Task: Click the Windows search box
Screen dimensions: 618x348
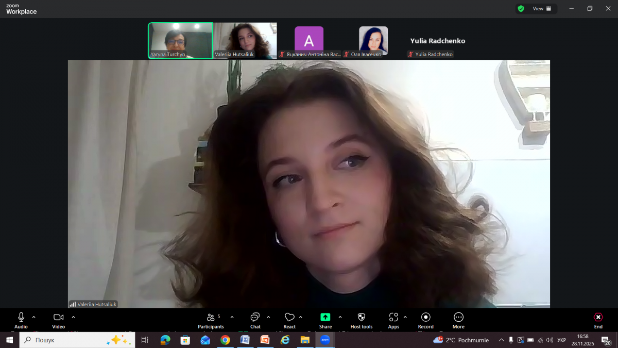Action: click(x=77, y=340)
